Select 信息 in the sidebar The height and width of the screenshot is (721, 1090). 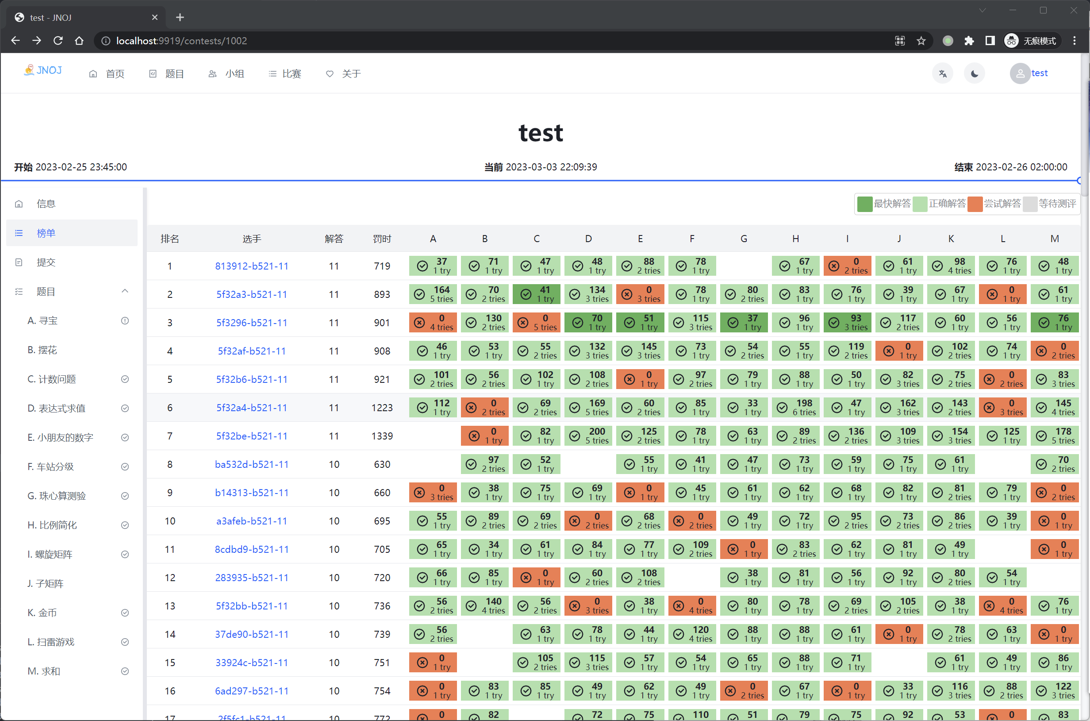(72, 204)
